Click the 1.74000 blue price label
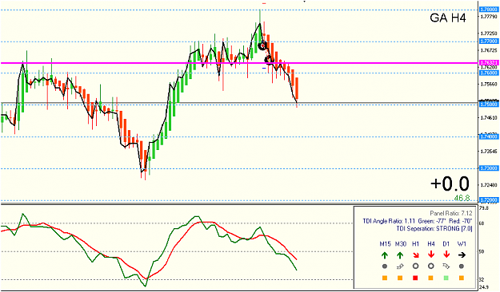The width and height of the screenshot is (500, 292). pyautogui.click(x=489, y=136)
